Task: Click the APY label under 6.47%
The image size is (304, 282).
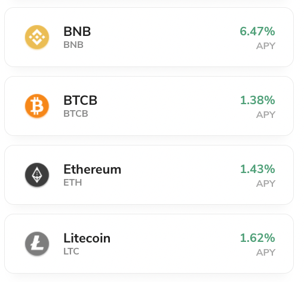Action: click(266, 46)
